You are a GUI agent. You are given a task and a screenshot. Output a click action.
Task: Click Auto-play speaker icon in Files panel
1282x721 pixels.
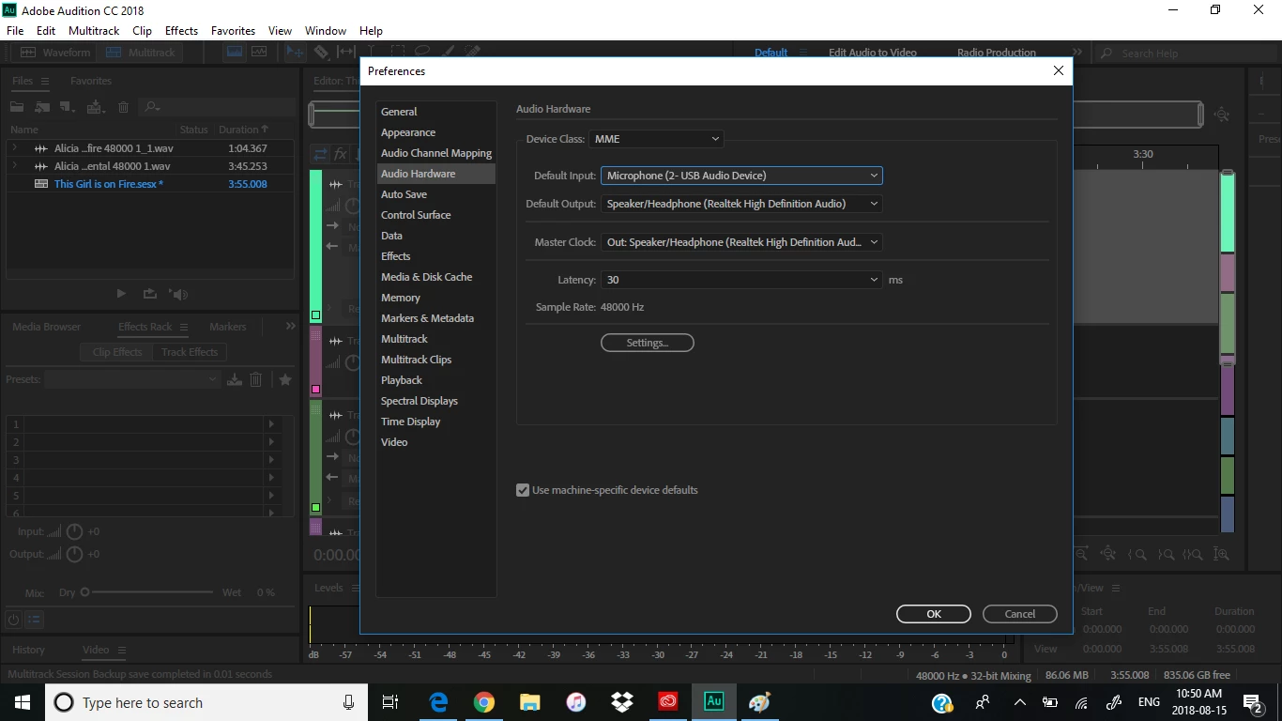pos(178,294)
